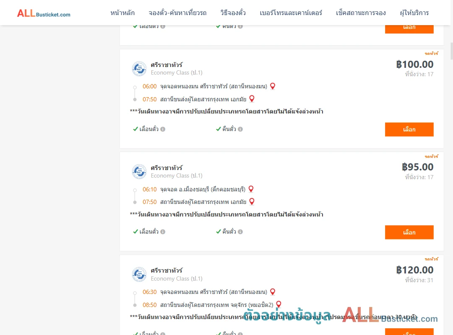This screenshot has height=335, width=453.
Task: Click ศรีราชาทัวร์ name on the 06:00 trip
Action: tap(167, 65)
